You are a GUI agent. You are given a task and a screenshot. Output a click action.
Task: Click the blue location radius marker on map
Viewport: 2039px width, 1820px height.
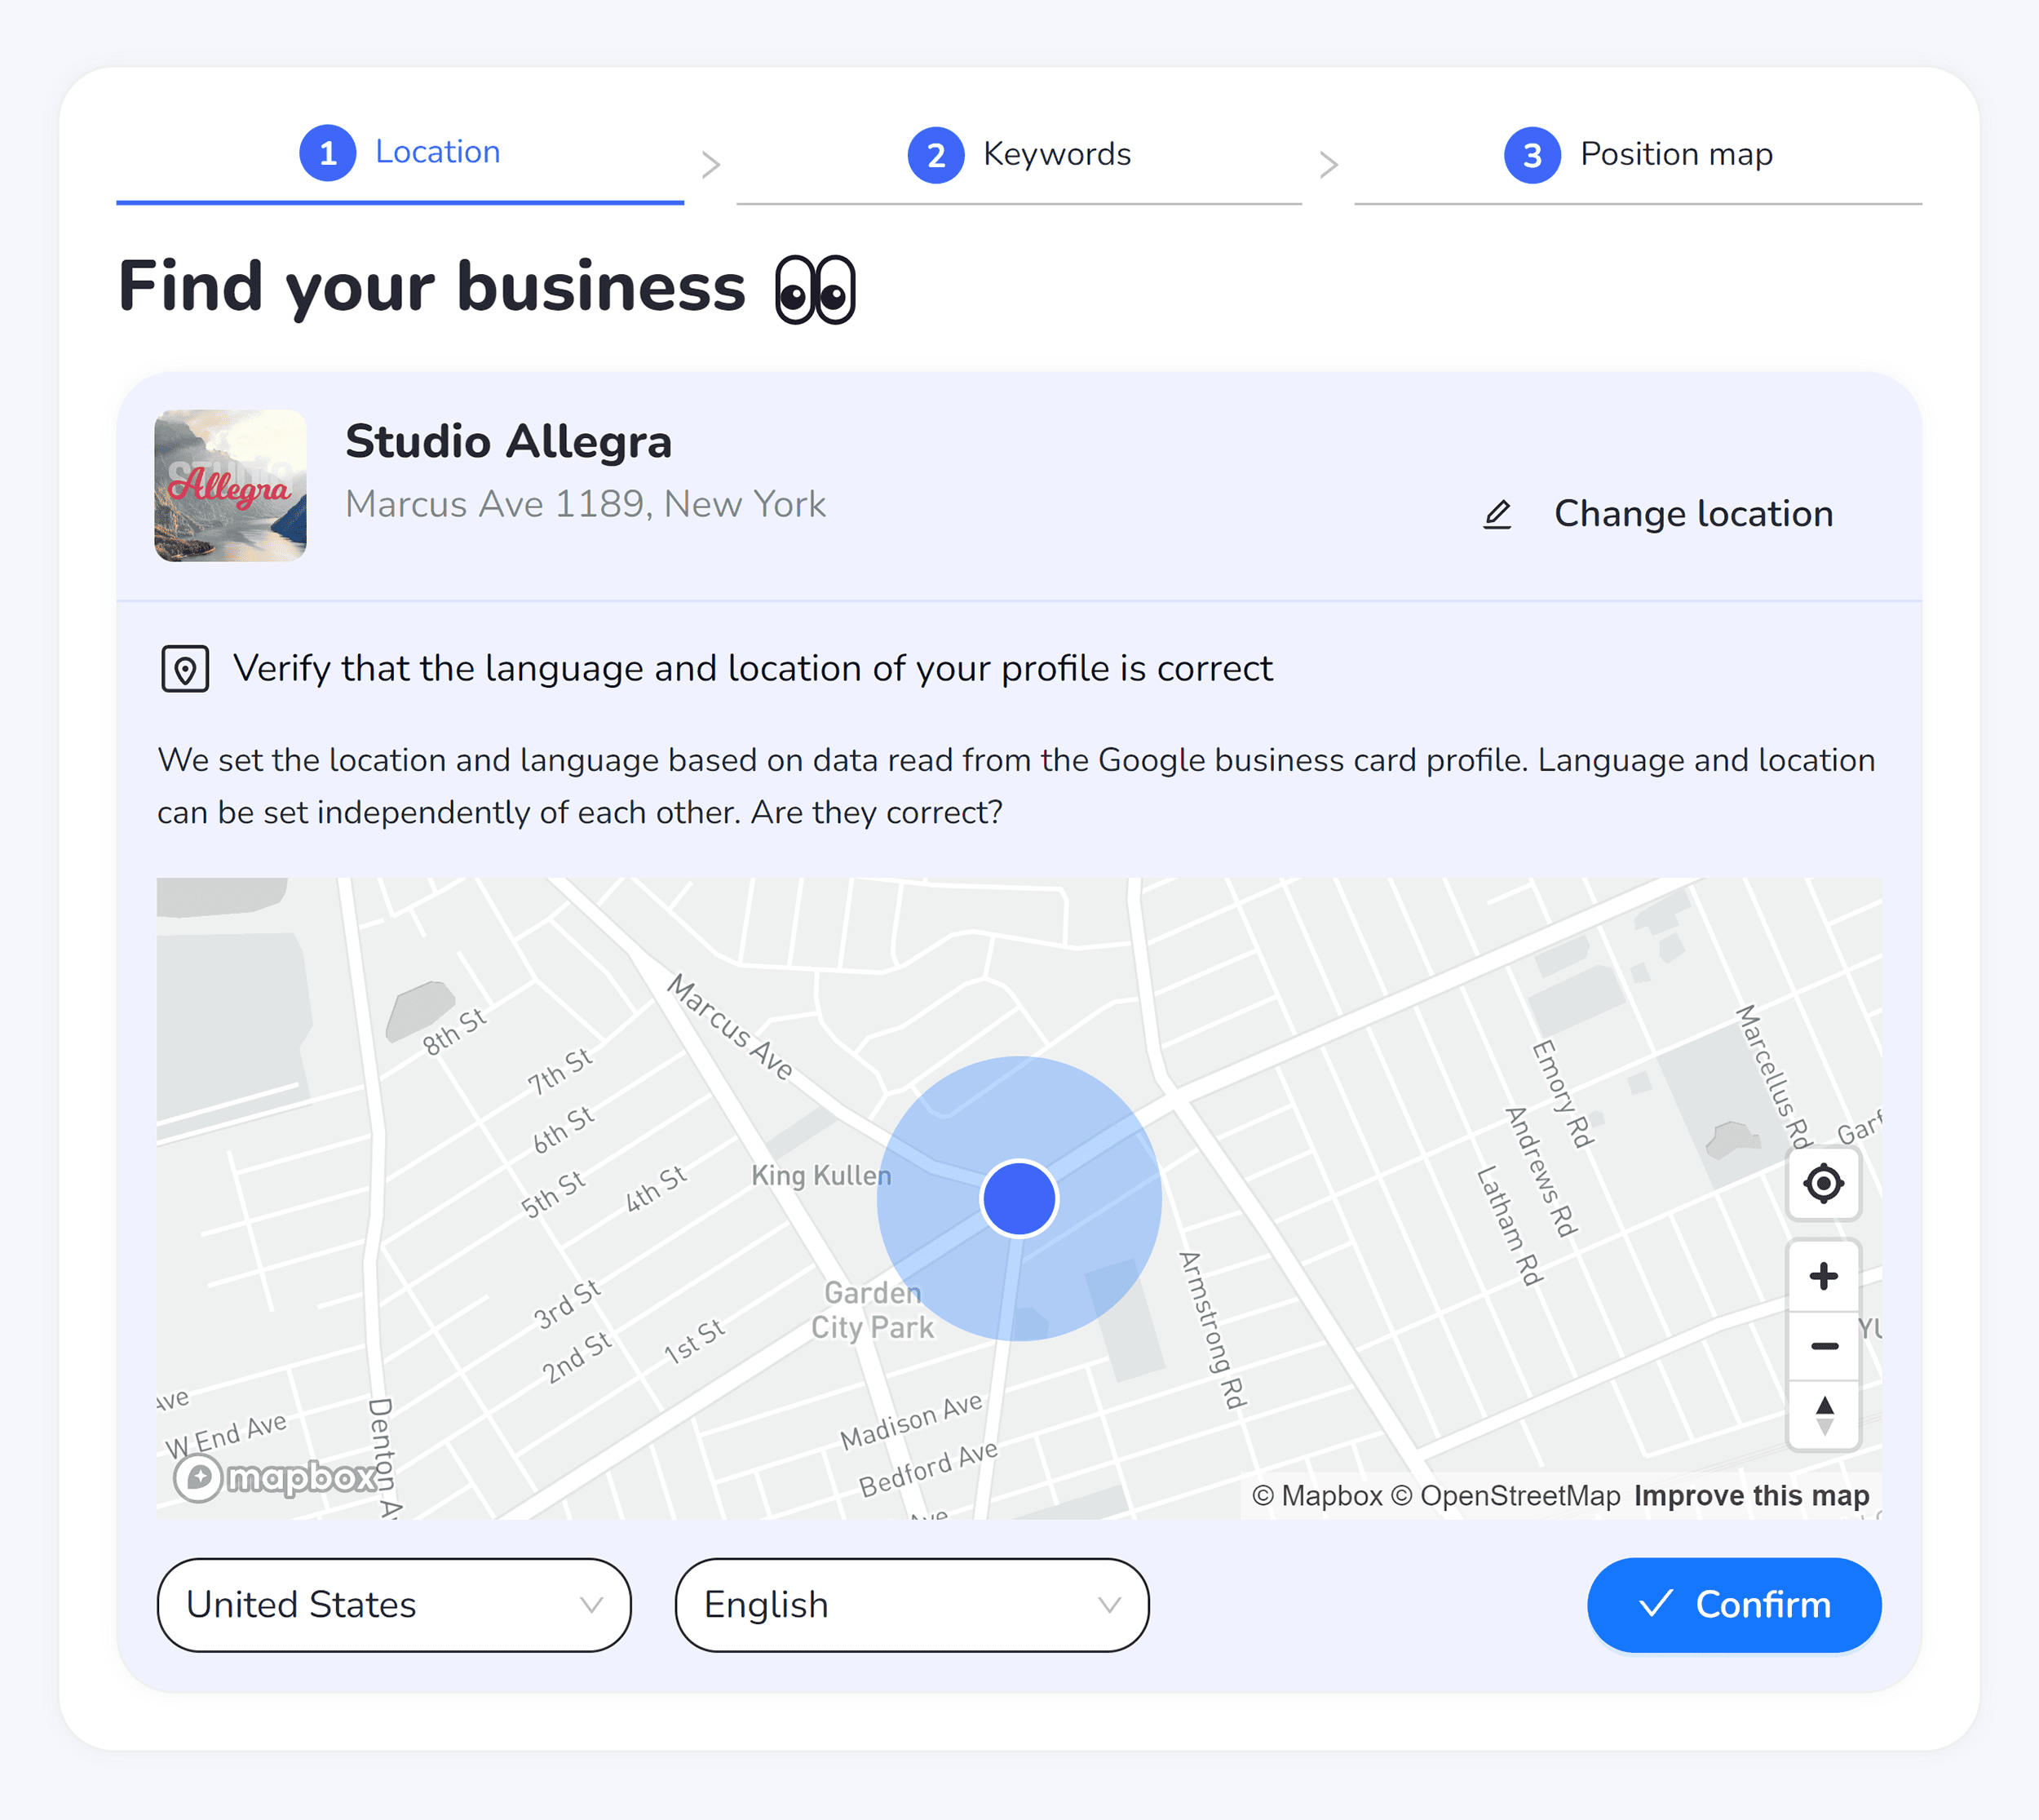pos(1019,1198)
